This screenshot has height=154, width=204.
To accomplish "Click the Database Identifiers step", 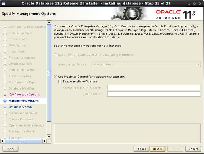I will click(22, 89).
